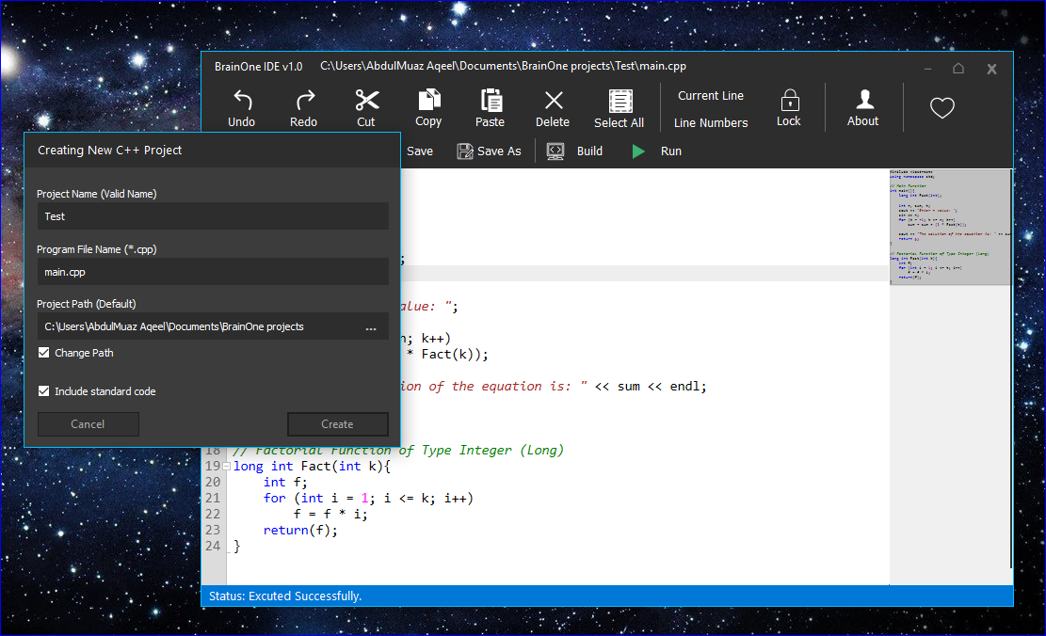Click the Paste clipboard icon
Screen dimensions: 1046x636
pos(491,100)
